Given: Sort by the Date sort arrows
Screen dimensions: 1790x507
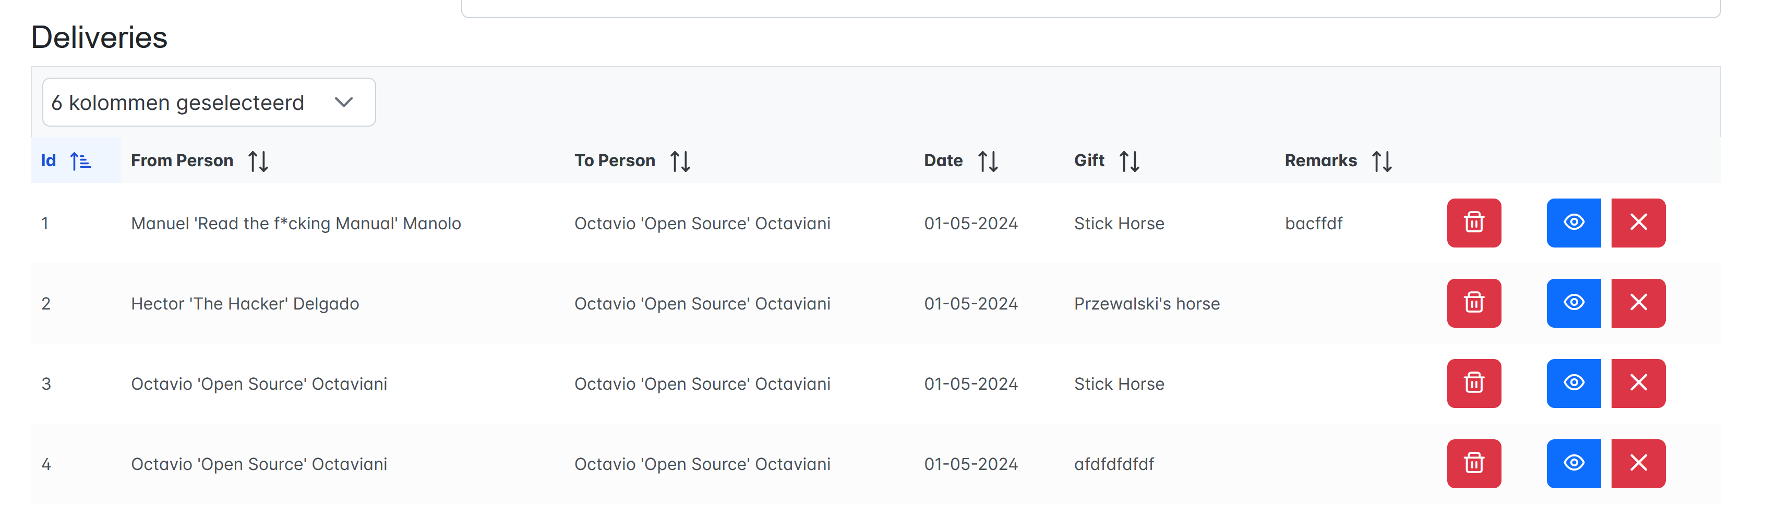Looking at the screenshot, I should 988,161.
